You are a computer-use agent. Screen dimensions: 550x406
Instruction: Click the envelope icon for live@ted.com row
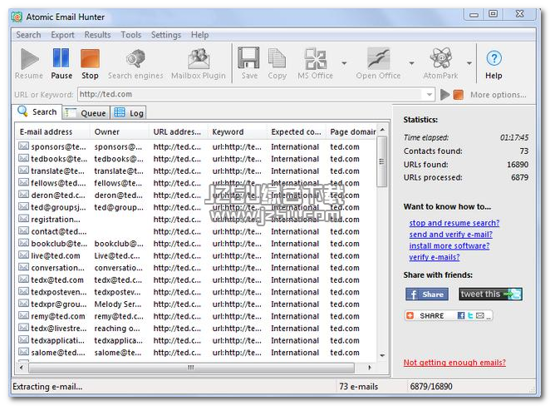tap(23, 255)
